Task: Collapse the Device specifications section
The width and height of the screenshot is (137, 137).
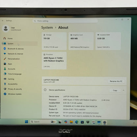Action: (x=123, y=90)
